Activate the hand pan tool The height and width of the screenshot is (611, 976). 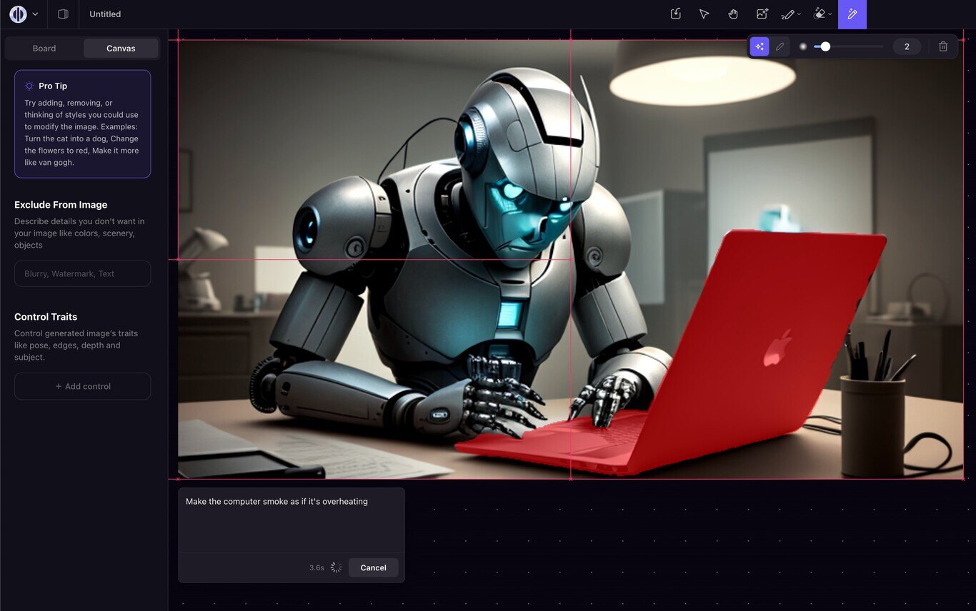point(733,14)
